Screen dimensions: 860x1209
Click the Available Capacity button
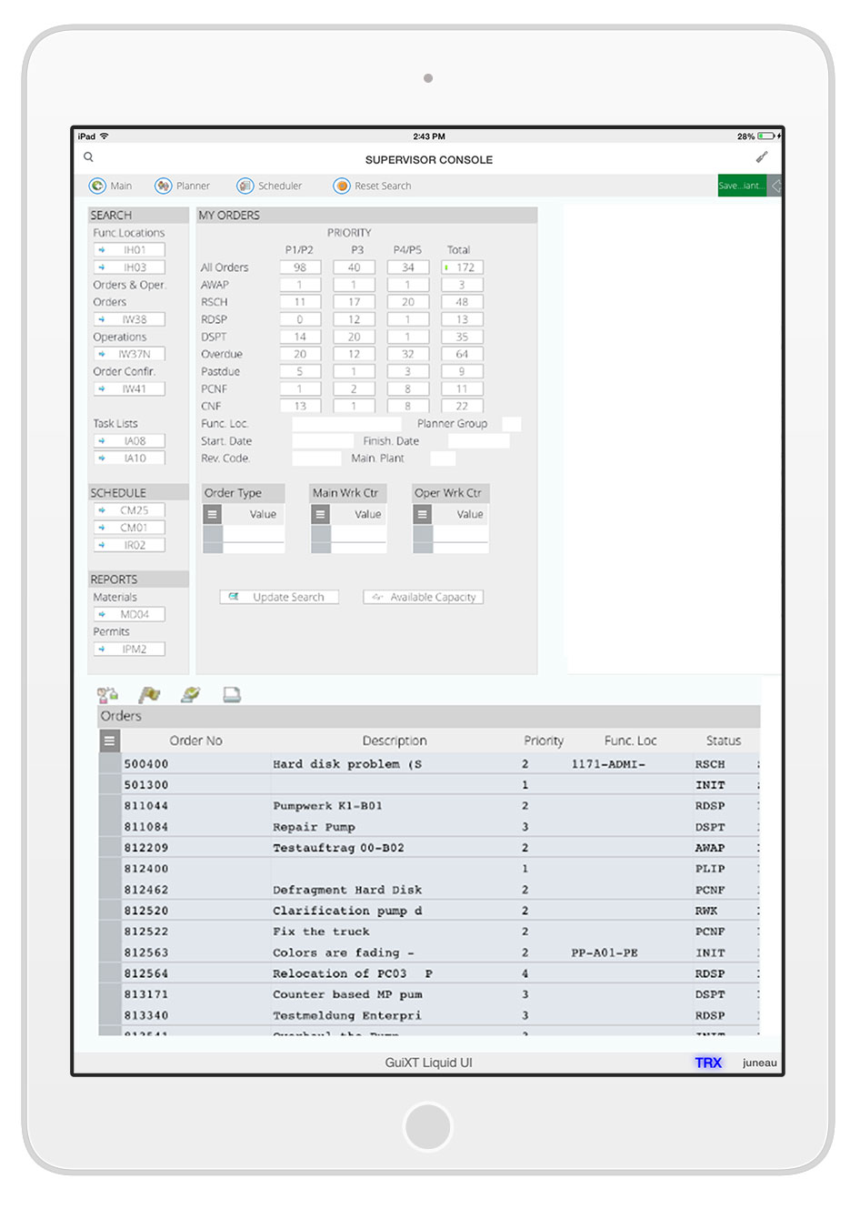pos(423,597)
